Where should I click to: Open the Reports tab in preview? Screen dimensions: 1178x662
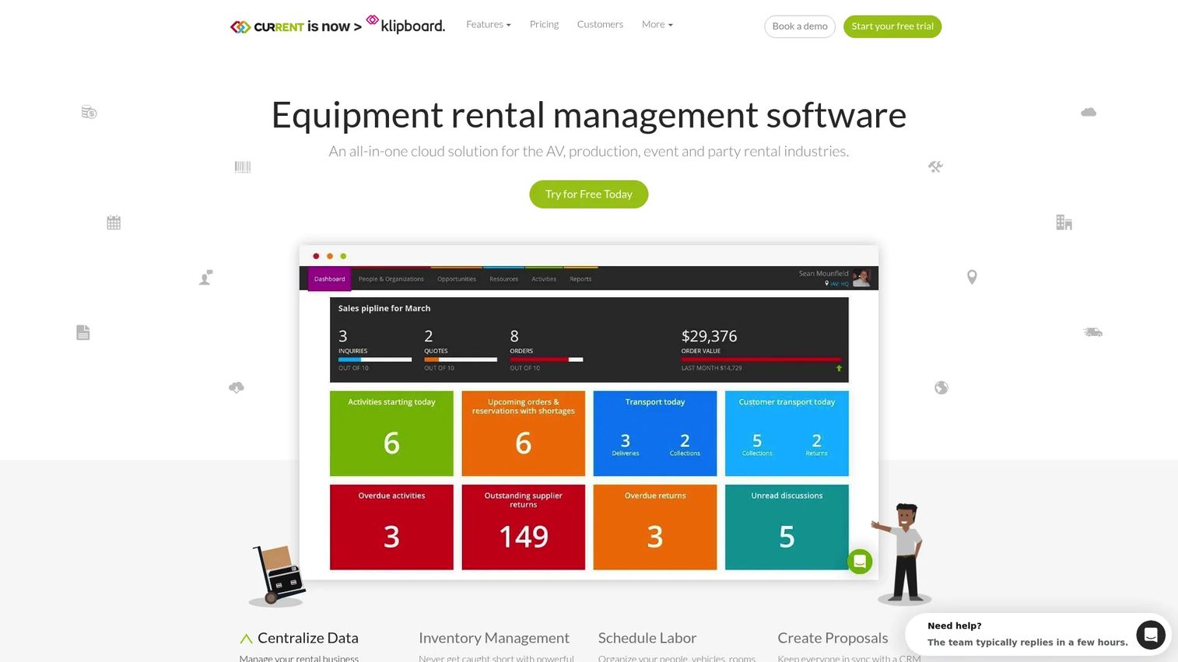(x=580, y=278)
